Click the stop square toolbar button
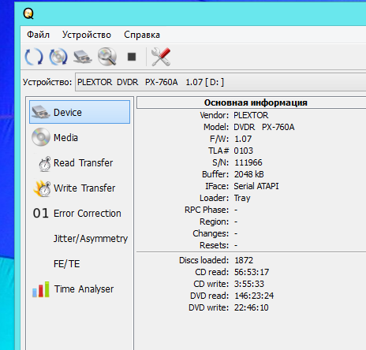Viewport: 366px width, 350px height. (132, 57)
